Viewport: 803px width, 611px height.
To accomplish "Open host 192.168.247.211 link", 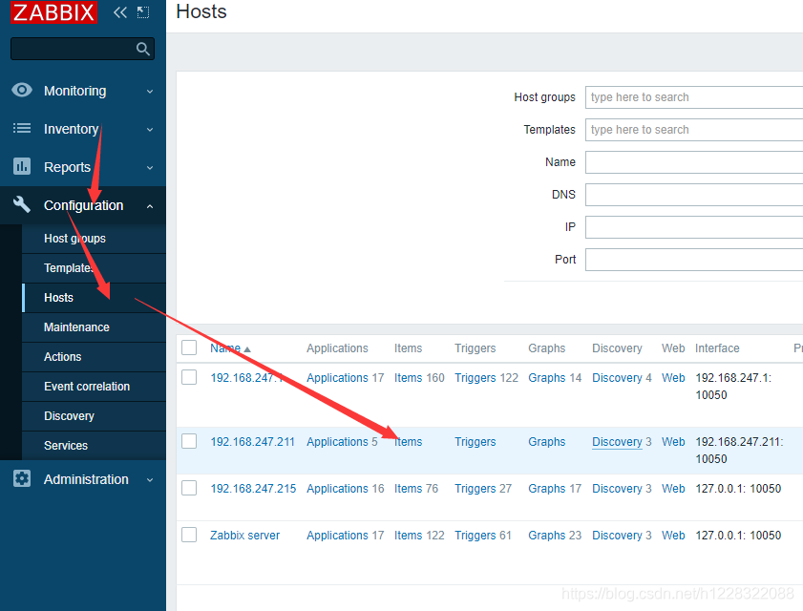I will [x=252, y=441].
